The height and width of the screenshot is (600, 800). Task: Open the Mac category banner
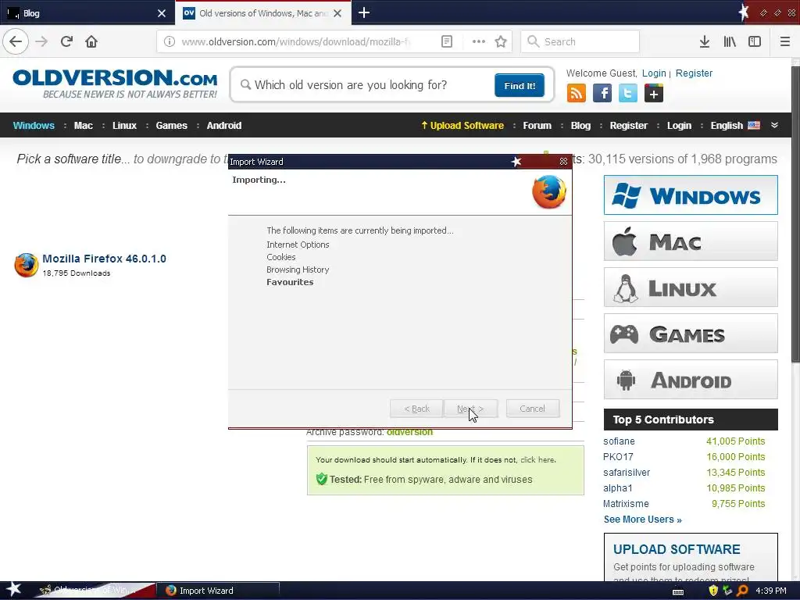pyautogui.click(x=691, y=241)
